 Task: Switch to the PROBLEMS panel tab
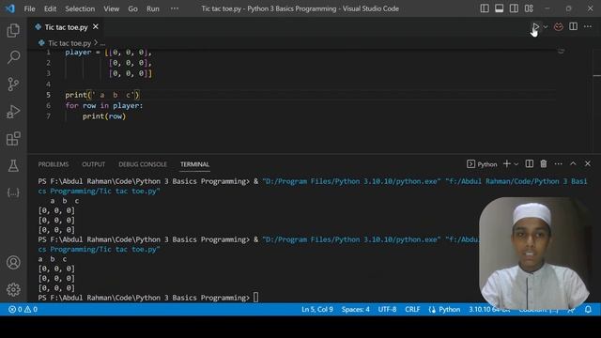coord(54,164)
